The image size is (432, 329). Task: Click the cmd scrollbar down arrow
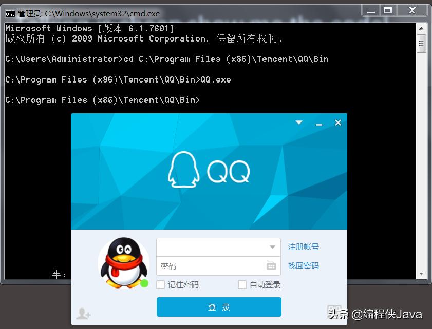coord(421,274)
